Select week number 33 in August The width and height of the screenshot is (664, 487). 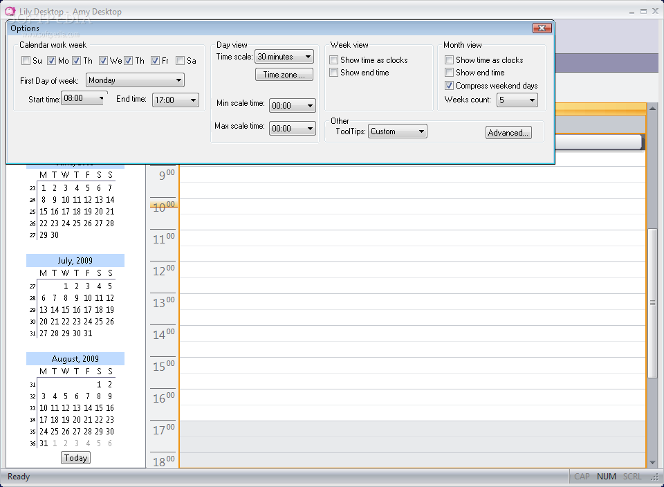33,408
